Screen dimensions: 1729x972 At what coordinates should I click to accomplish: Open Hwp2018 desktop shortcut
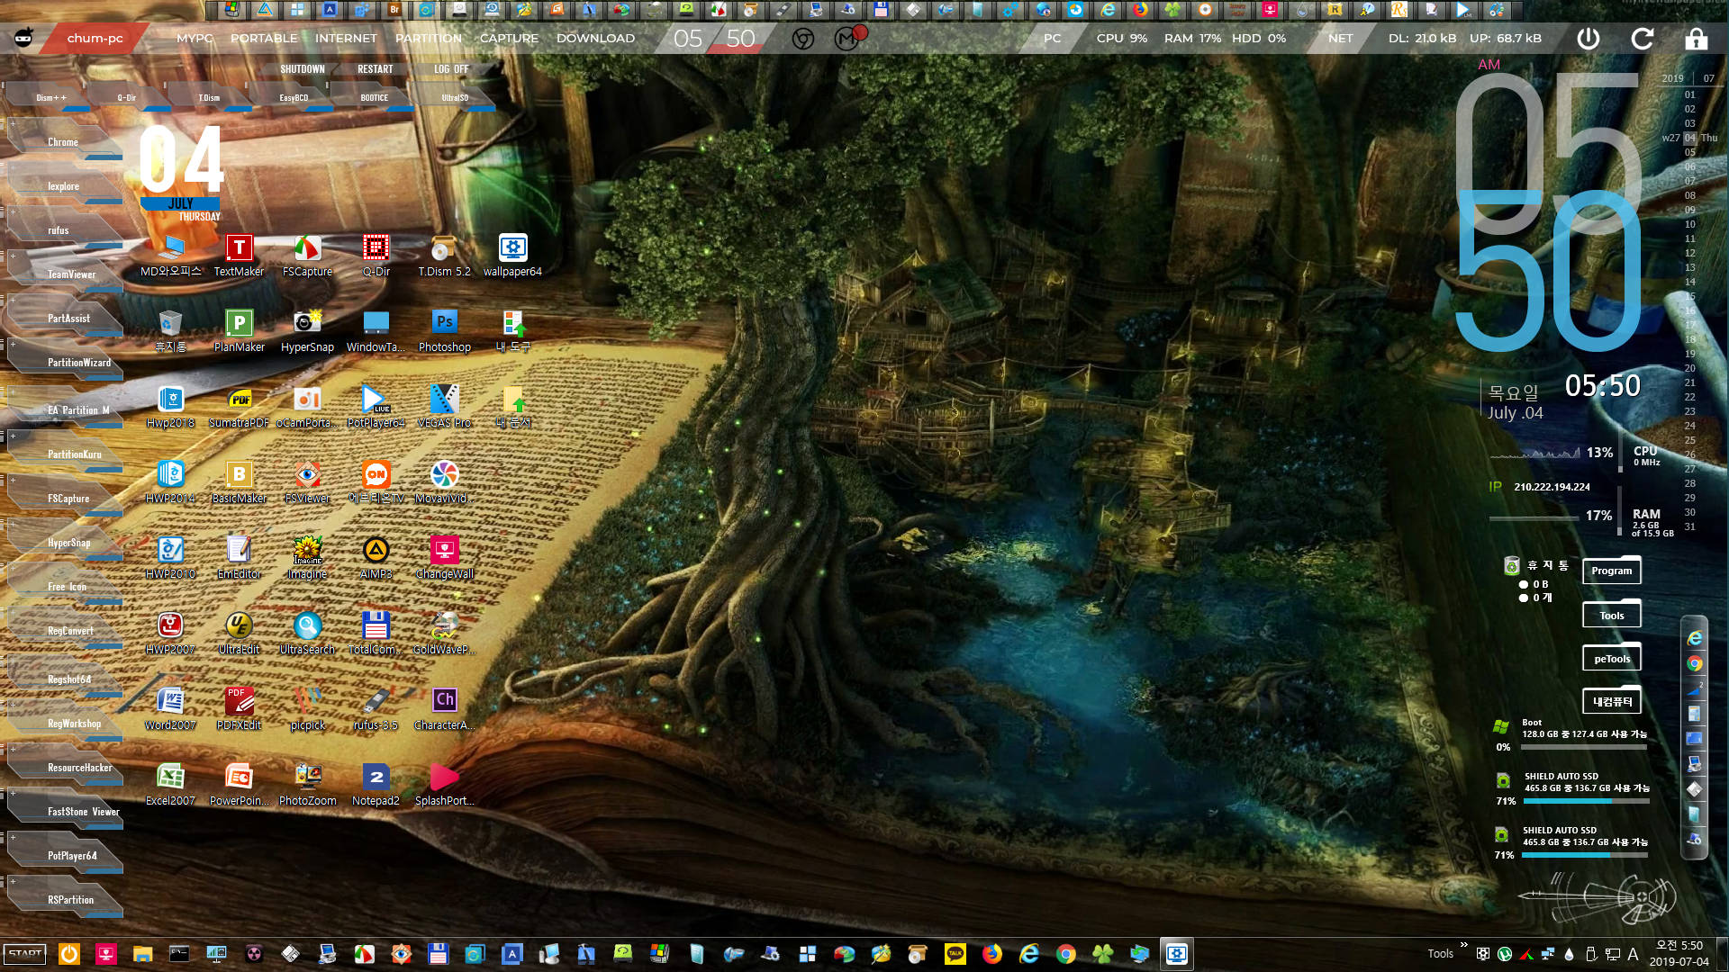point(170,407)
